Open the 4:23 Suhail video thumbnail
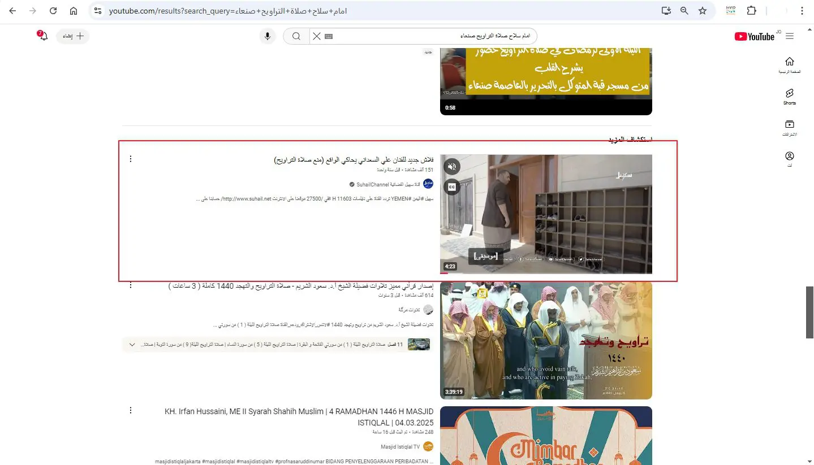The height and width of the screenshot is (465, 814). [x=546, y=214]
